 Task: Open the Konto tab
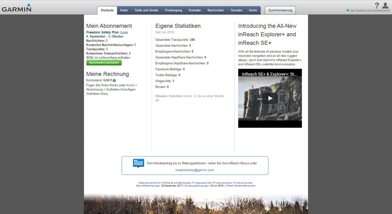click(253, 10)
